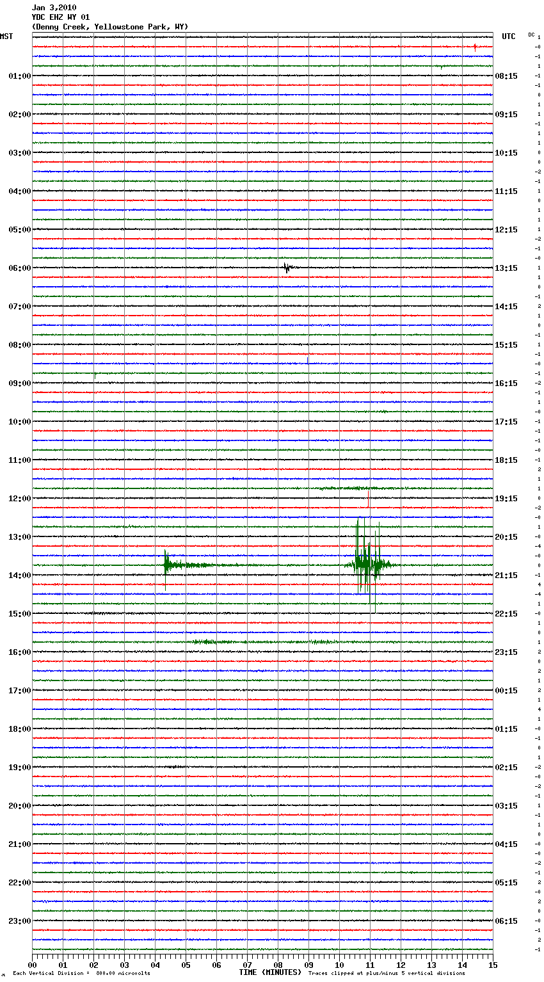This screenshot has height=982, width=544.
Task: Click the 14:00 MST time label
Action: (20, 576)
